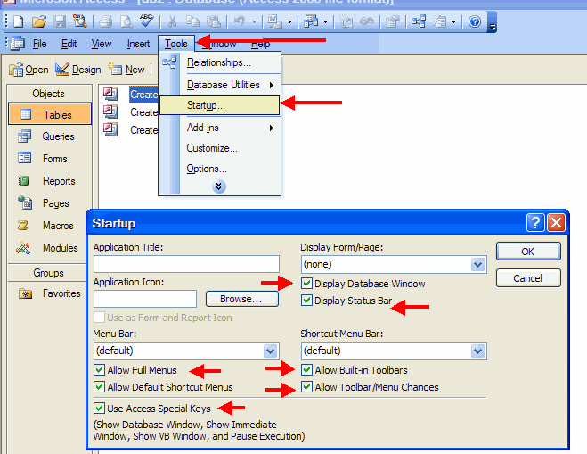Click the Open folder toolbar icon
Screen dimensions: 587x454
(39, 21)
